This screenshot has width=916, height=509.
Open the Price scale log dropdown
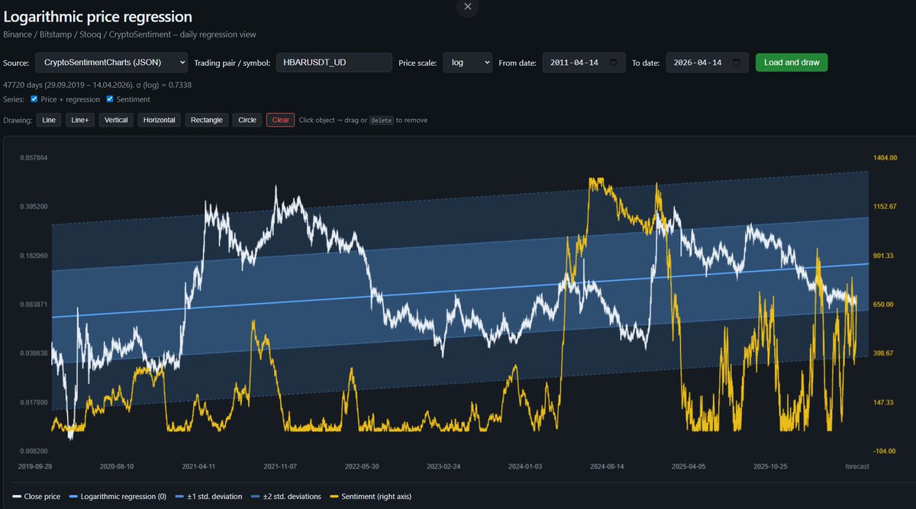click(467, 63)
